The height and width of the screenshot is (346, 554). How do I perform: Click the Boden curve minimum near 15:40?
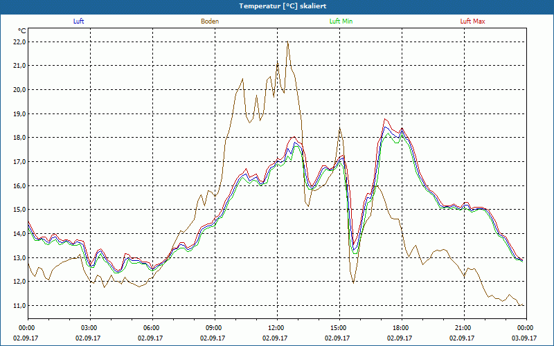pyautogui.click(x=353, y=283)
